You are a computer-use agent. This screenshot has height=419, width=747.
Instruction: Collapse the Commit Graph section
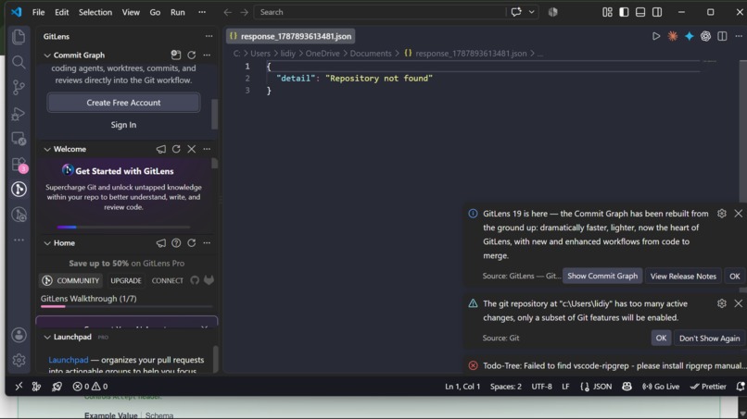click(47, 55)
